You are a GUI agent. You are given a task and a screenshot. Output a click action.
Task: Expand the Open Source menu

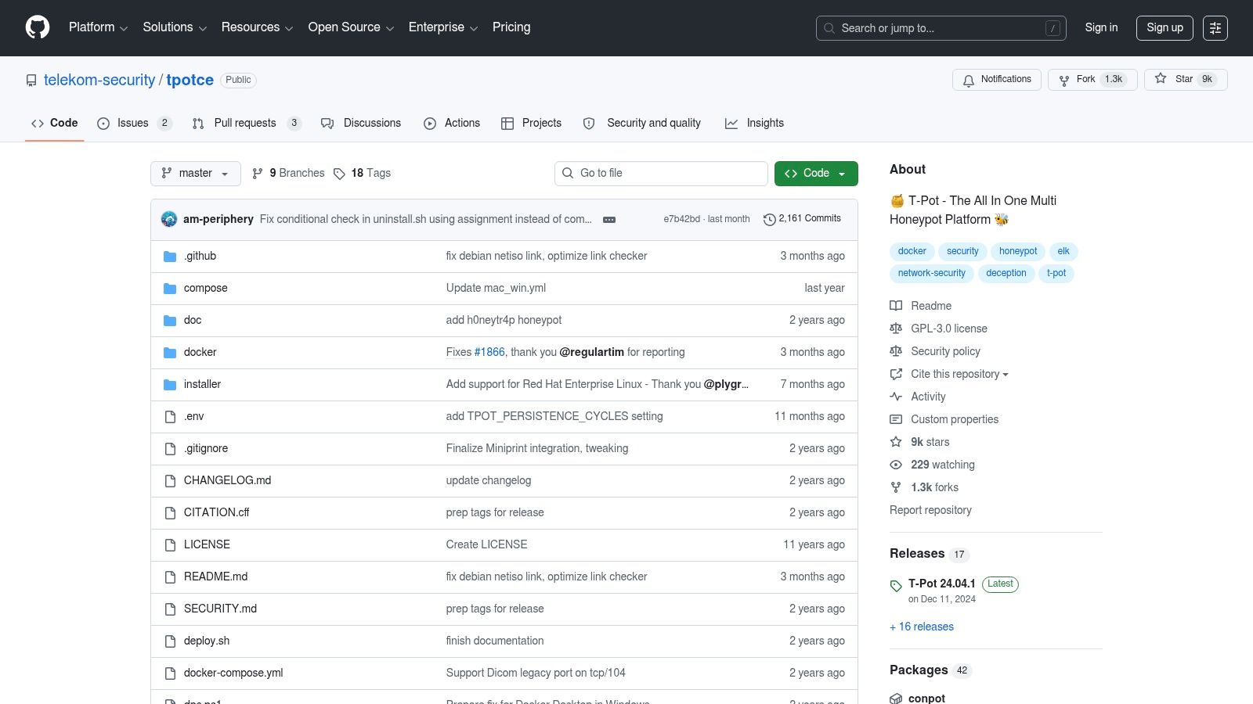[351, 27]
